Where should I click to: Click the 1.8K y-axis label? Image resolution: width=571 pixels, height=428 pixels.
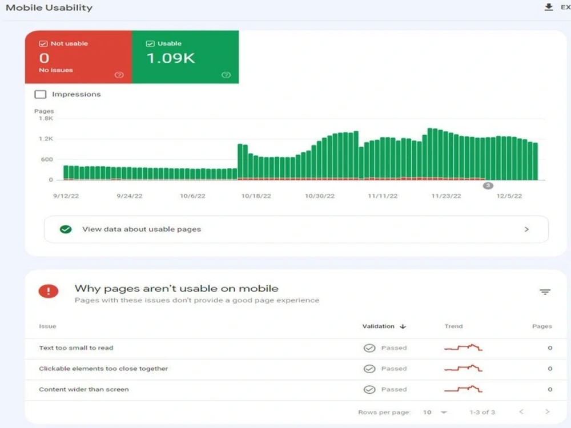(46, 119)
